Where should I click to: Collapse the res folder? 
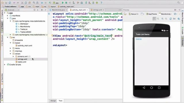8,37
